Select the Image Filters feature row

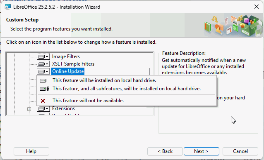(x=66, y=56)
